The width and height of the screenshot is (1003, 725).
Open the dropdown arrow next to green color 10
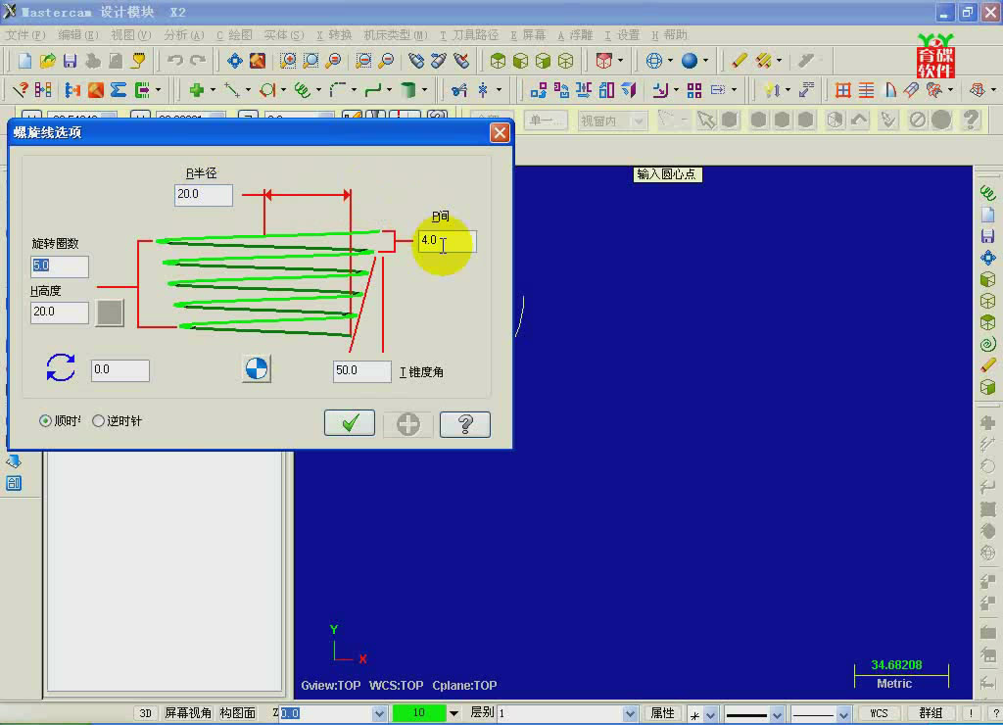pyautogui.click(x=454, y=713)
